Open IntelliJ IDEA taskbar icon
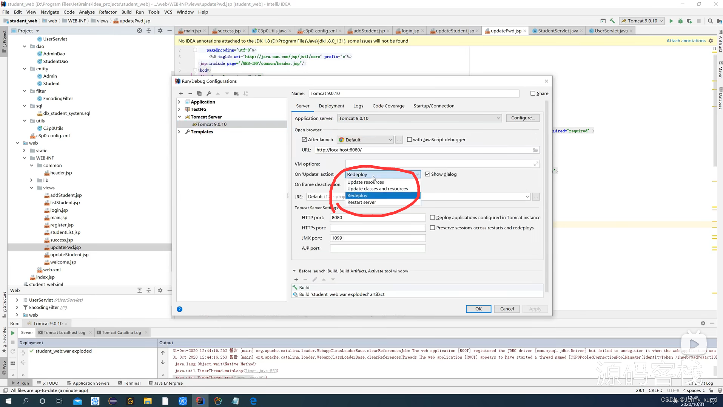This screenshot has height=407, width=723. click(x=200, y=401)
